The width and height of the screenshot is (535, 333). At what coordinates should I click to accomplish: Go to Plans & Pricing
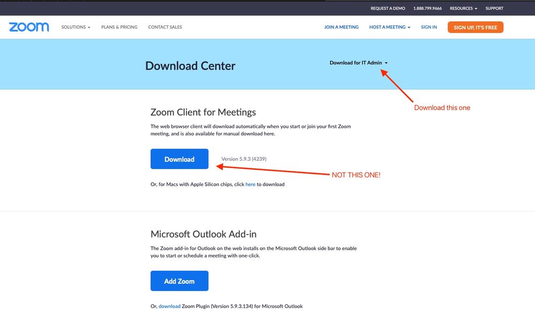click(x=119, y=27)
